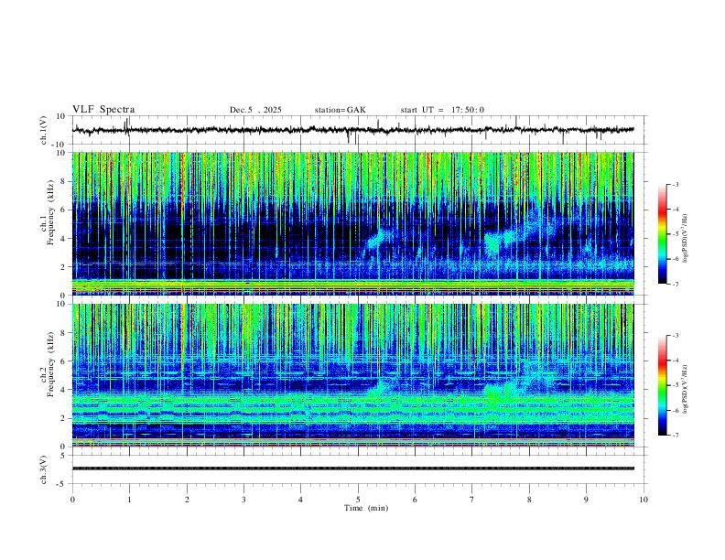Click the ch.2 PSD color scale bar

(663, 385)
